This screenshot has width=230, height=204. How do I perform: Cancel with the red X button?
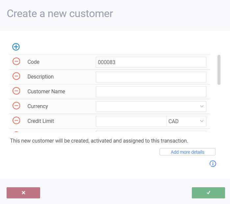click(x=23, y=193)
